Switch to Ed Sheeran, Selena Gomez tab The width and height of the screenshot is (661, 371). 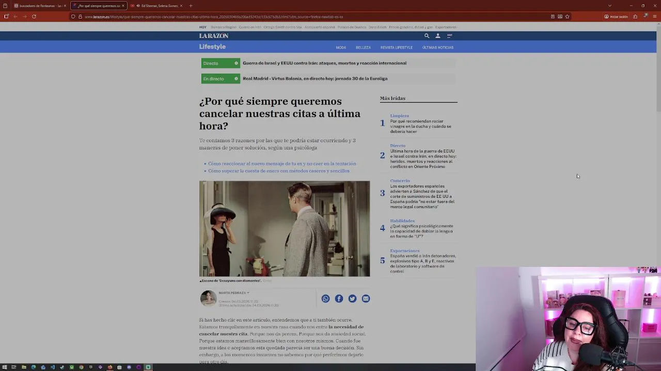(x=156, y=6)
